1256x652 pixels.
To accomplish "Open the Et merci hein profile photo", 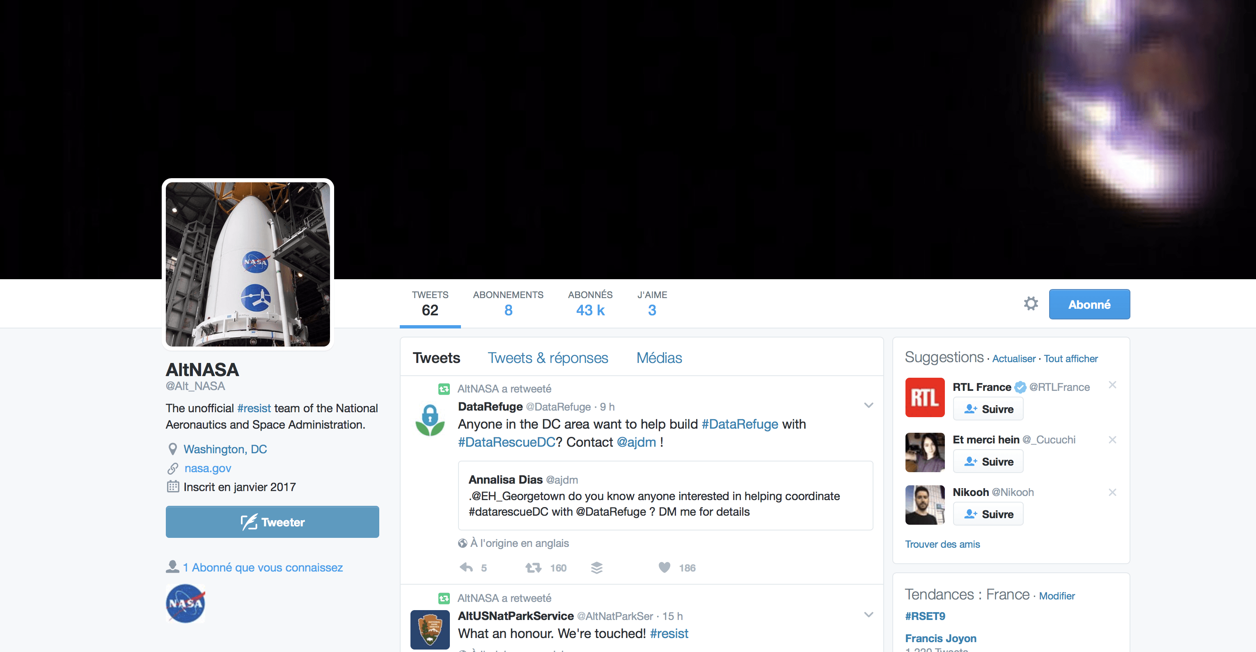I will [x=924, y=452].
